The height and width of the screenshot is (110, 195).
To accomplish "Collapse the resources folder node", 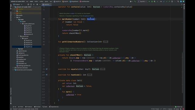I will pyautogui.click(x=19, y=36).
